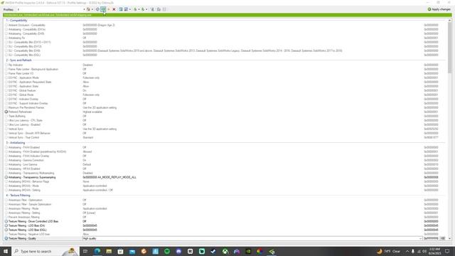The width and height of the screenshot is (455, 256).
Task: Launch Microsoft Edge from the taskbar
Action: click(x=97, y=251)
